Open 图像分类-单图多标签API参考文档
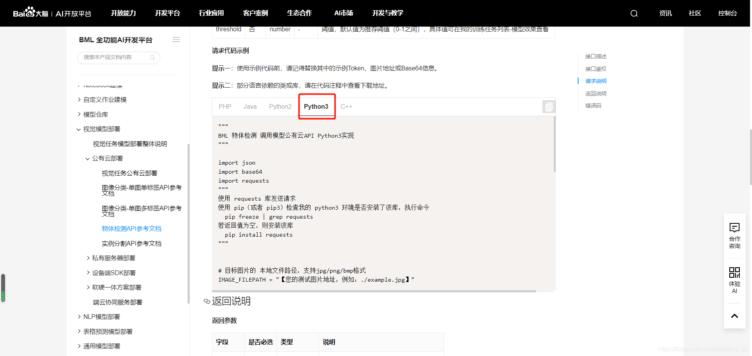The height and width of the screenshot is (356, 752). click(x=141, y=211)
